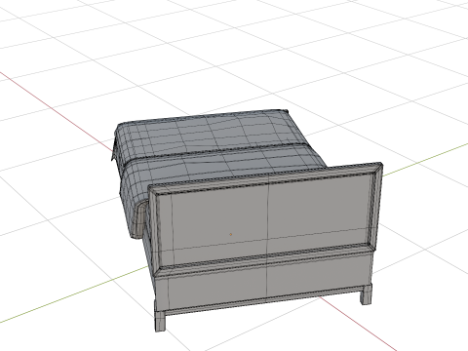Select the bed's front left leg
The width and height of the screenshot is (468, 351).
tap(160, 321)
